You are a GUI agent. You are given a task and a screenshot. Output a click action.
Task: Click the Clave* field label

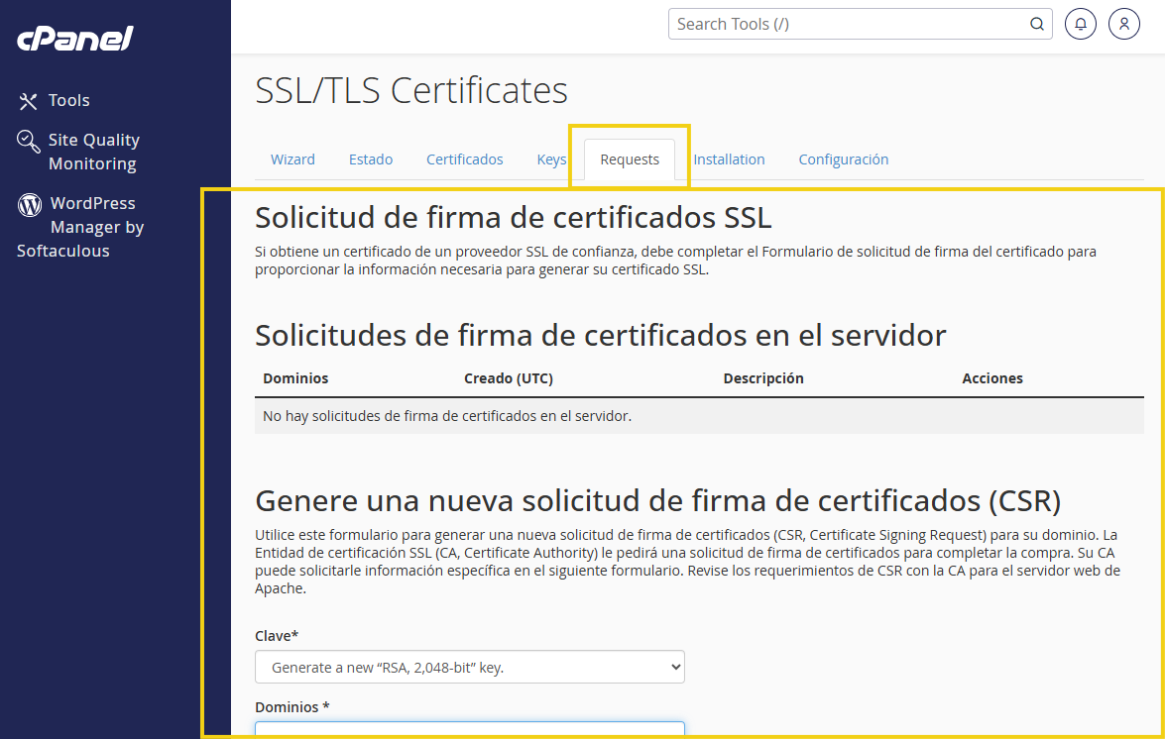277,636
